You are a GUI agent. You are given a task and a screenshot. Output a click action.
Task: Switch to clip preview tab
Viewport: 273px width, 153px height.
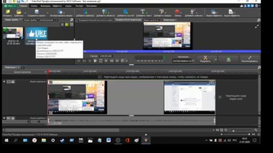(x=96, y=20)
